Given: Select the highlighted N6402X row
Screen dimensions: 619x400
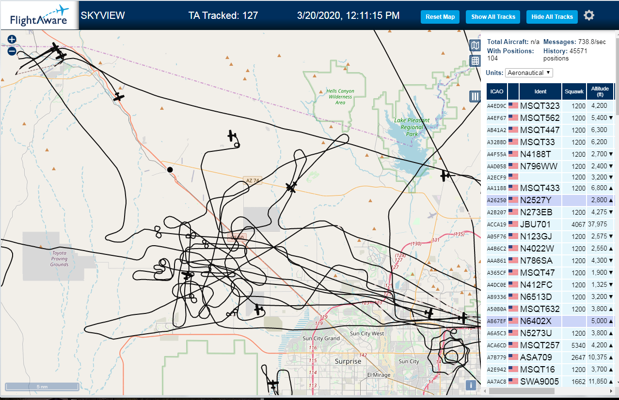Looking at the screenshot, I should click(551, 321).
